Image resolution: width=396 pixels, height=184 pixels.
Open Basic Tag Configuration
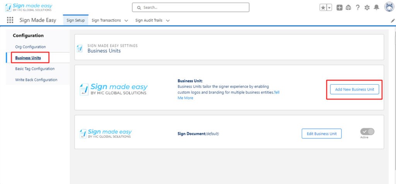coord(35,69)
